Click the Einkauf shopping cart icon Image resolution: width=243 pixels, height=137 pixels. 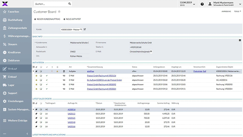pos(5,77)
